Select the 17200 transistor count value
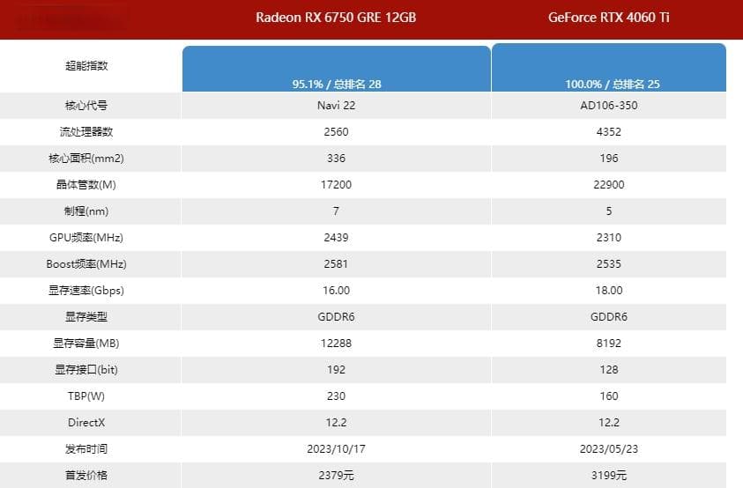743x488 pixels. [x=336, y=185]
